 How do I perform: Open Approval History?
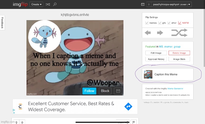156,59
